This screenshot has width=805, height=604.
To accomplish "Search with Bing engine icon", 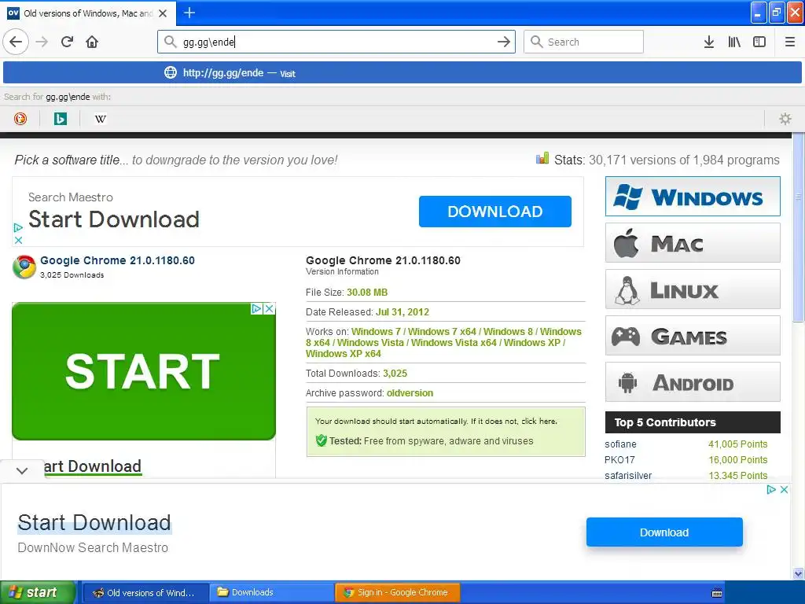I will pos(61,120).
